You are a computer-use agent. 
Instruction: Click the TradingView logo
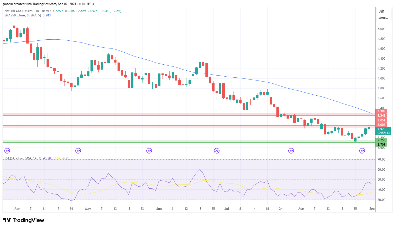(x=24, y=220)
